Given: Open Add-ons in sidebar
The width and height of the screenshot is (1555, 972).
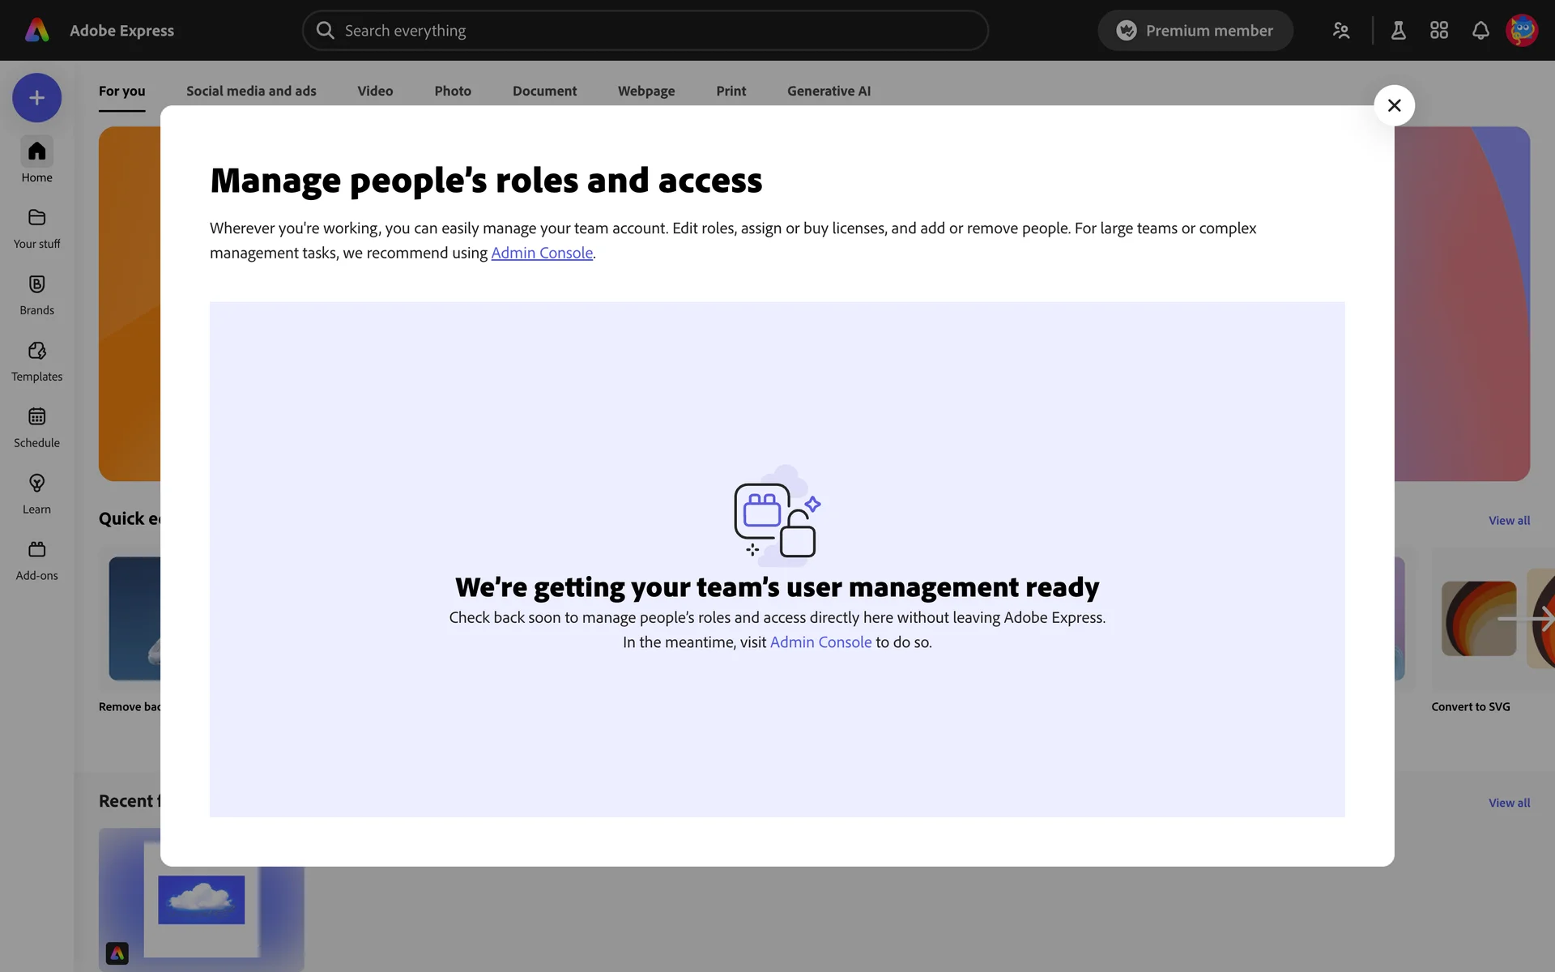Looking at the screenshot, I should tap(36, 560).
